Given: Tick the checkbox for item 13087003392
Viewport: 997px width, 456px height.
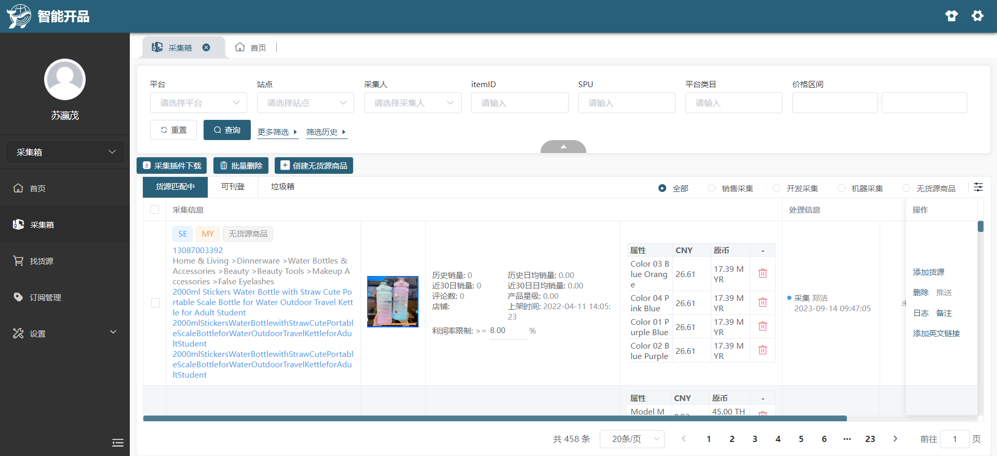Looking at the screenshot, I should tap(155, 302).
